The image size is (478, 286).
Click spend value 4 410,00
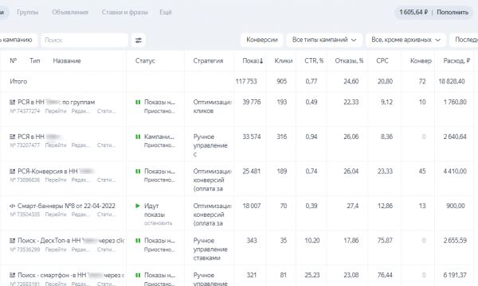click(455, 172)
